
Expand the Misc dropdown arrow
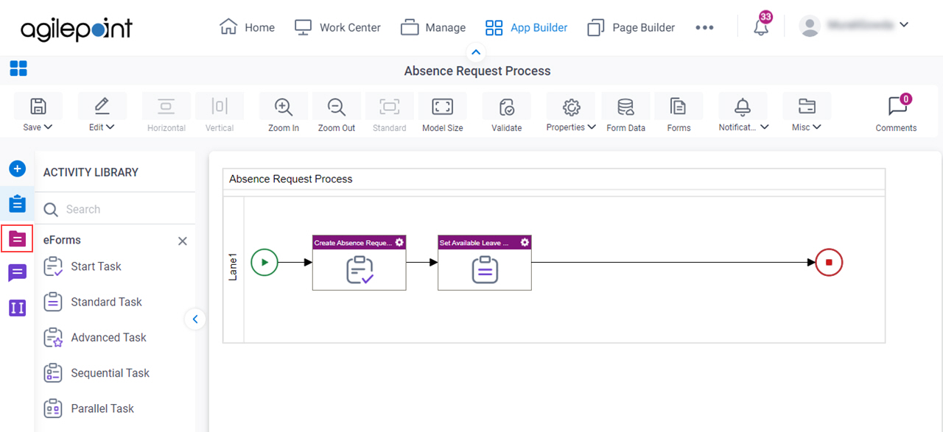pyautogui.click(x=817, y=127)
